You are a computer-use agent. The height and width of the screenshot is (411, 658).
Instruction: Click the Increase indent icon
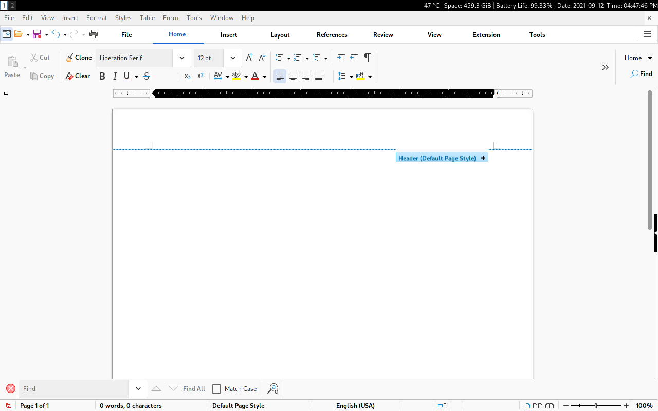pos(341,58)
